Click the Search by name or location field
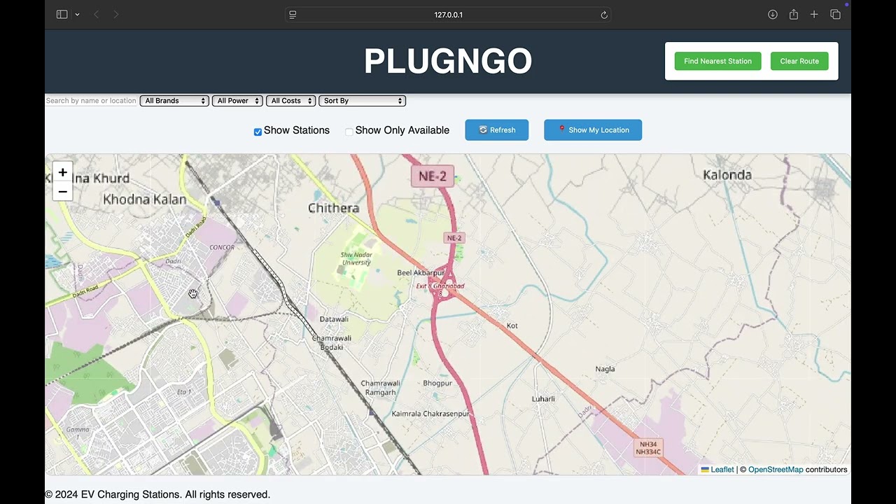 (x=91, y=101)
